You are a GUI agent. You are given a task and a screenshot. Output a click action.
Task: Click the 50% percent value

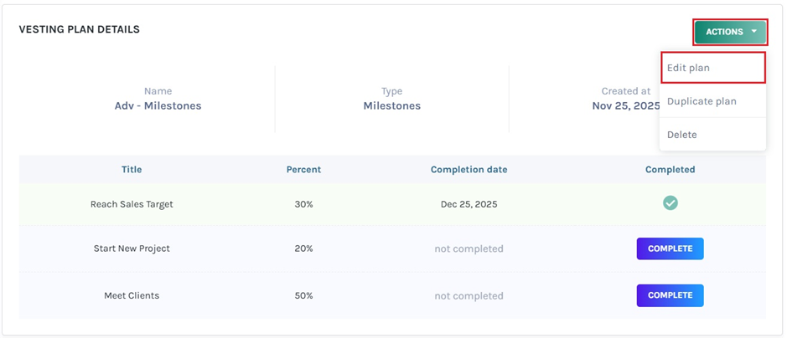pos(303,295)
